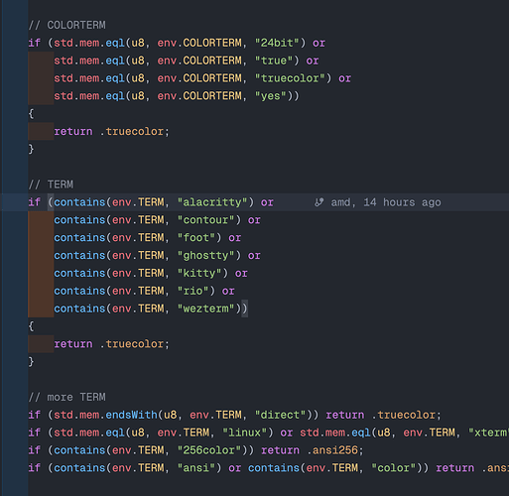Click the git blame branch icon

[x=318, y=202]
